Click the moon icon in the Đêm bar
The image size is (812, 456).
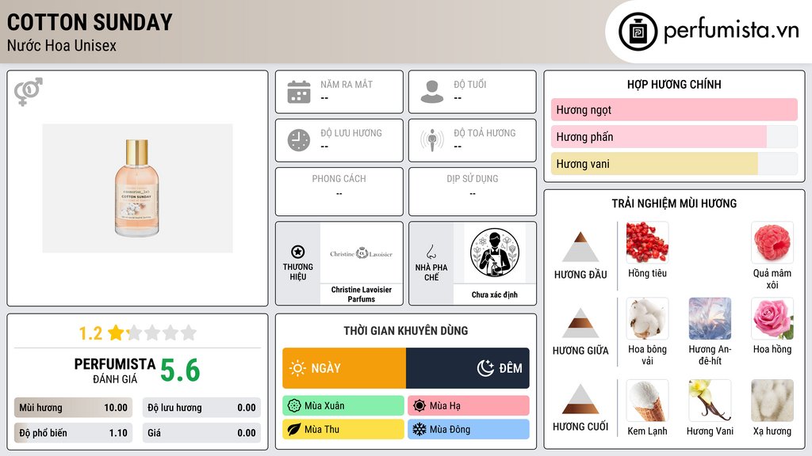point(485,368)
